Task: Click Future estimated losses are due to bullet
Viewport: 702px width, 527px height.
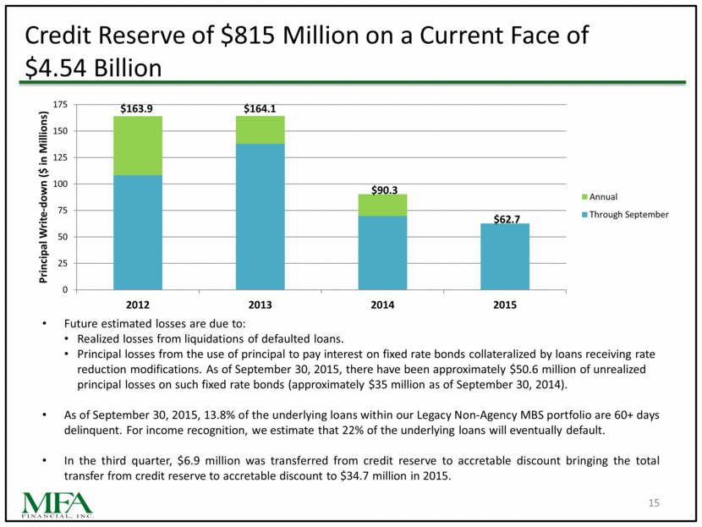Action: click(155, 324)
